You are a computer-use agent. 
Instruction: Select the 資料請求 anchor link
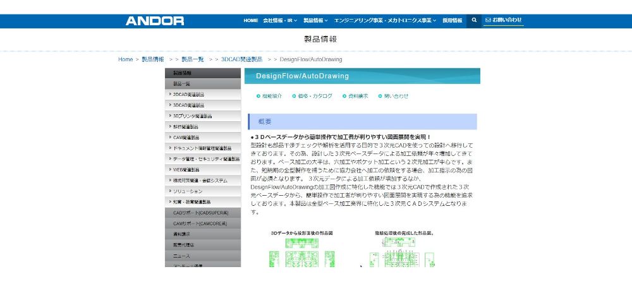tap(355, 96)
